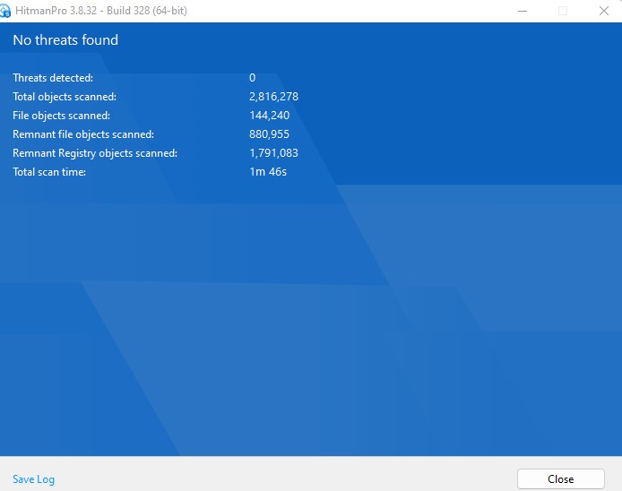Click the HitmanPro 3.8.32 title text
The width and height of the screenshot is (622, 491).
point(101,11)
